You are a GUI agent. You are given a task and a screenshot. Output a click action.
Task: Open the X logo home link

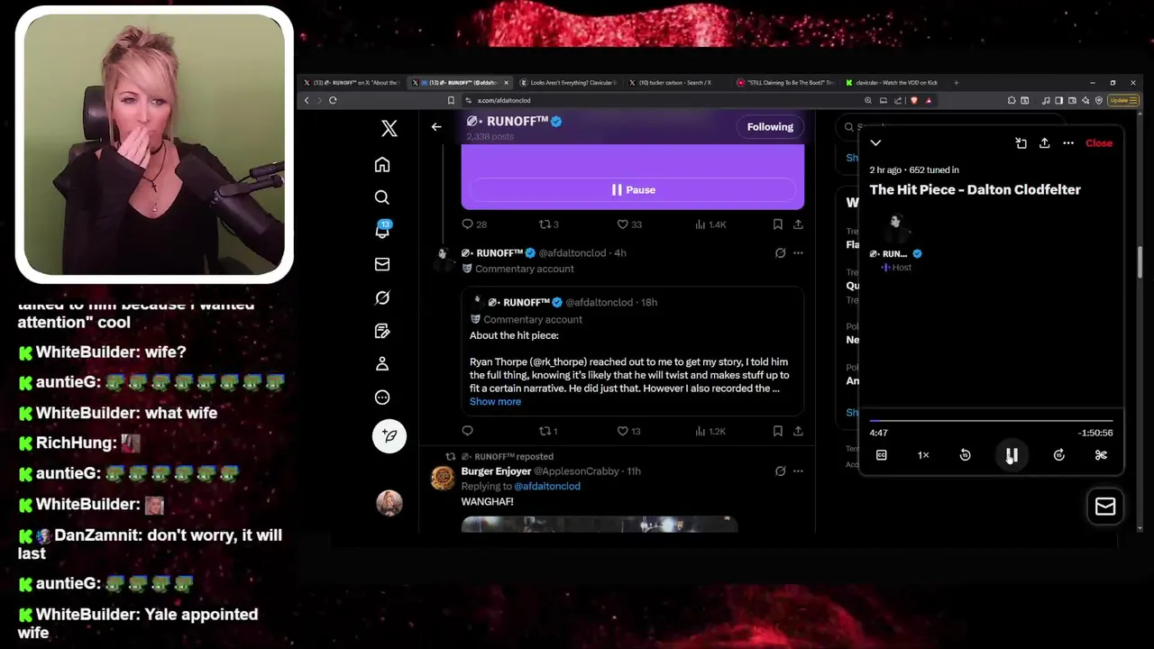[x=389, y=128]
